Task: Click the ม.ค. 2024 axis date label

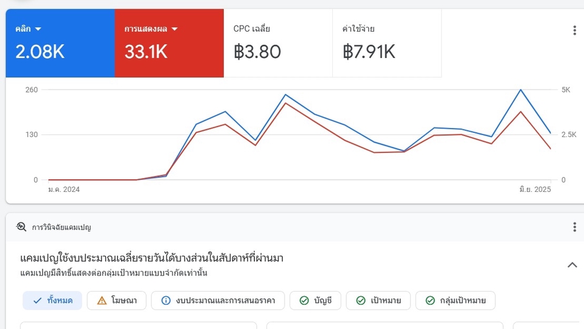Action: 64,189
